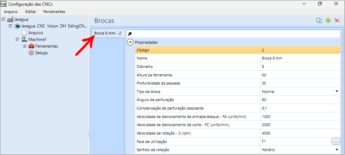Click the Face de utilização ellipsis button

(x=335, y=141)
